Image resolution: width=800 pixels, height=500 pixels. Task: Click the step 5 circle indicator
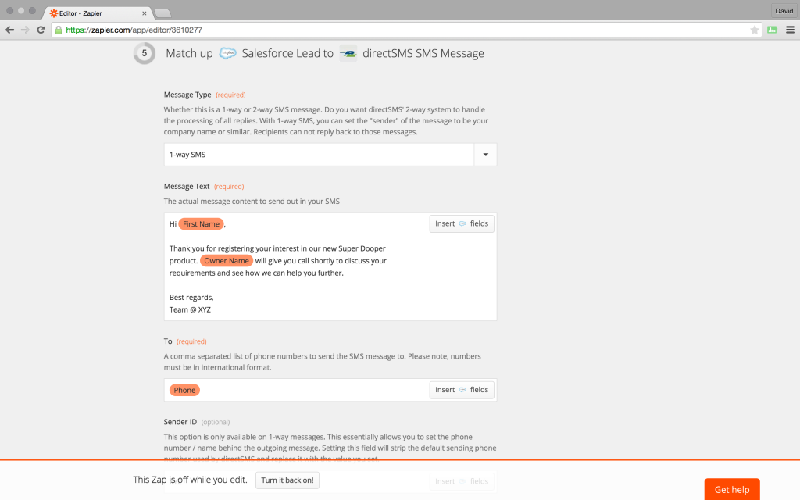point(145,53)
